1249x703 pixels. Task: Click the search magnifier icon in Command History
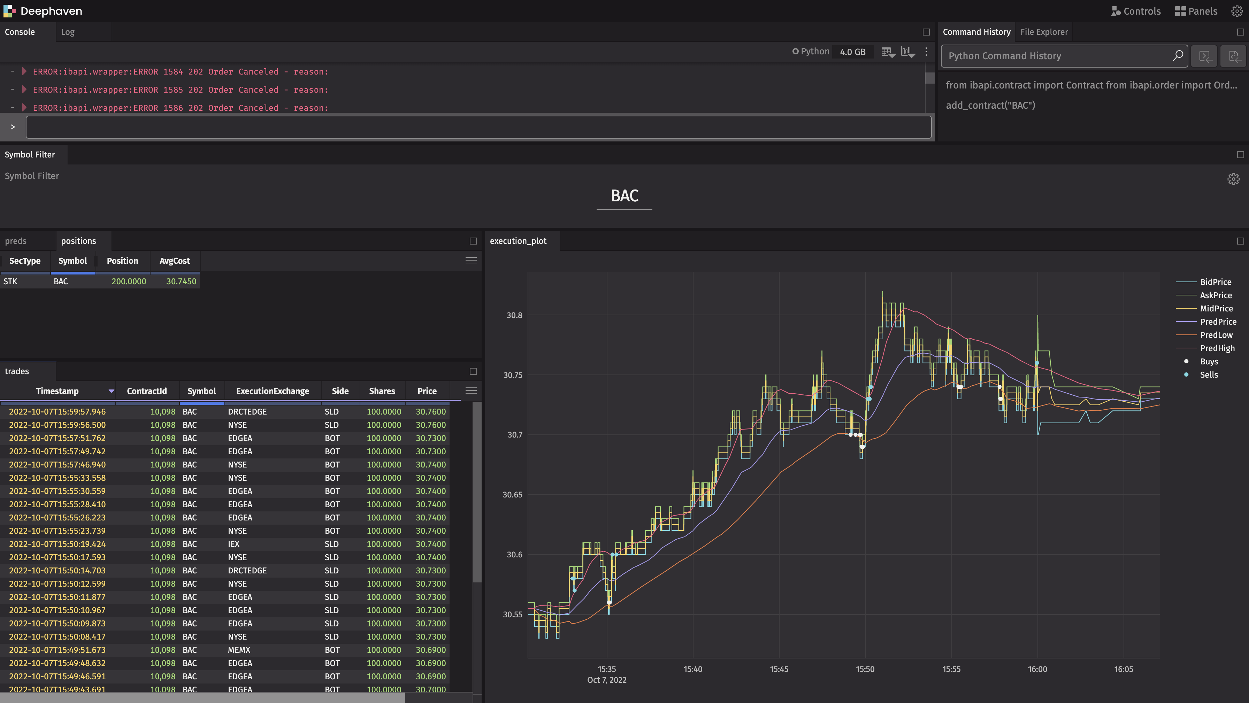pos(1178,56)
